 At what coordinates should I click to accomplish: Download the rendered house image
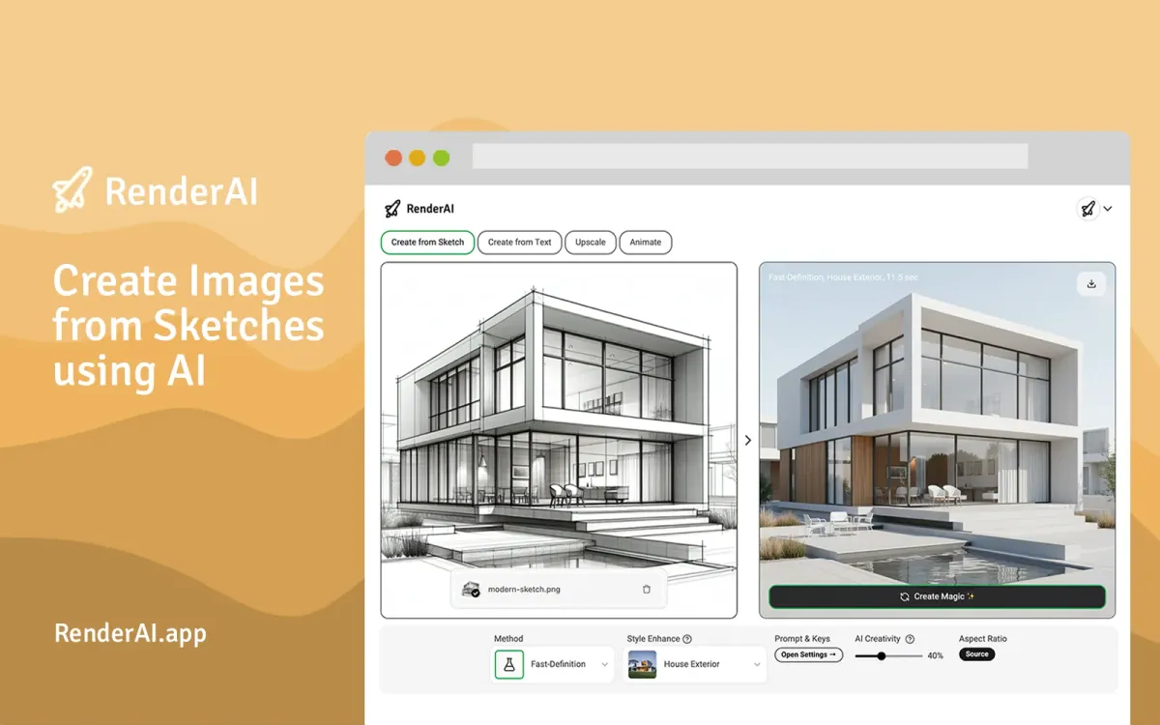[x=1091, y=283]
